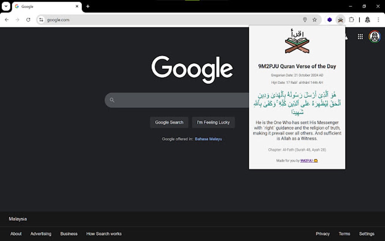
Task: Click the purple extension icon in the toolbar
Action: (x=330, y=20)
